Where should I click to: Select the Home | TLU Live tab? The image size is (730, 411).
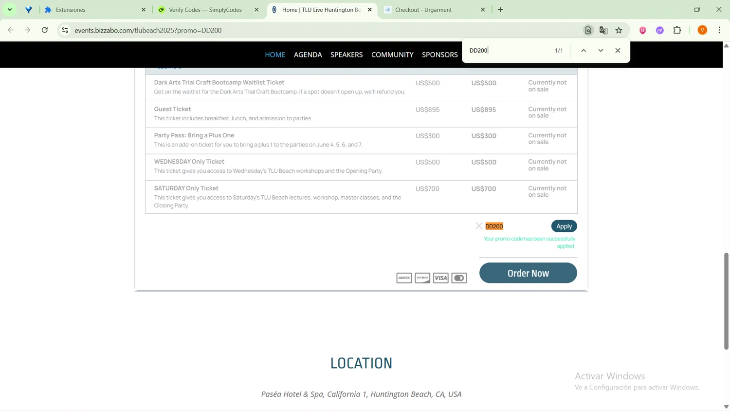coord(321,9)
